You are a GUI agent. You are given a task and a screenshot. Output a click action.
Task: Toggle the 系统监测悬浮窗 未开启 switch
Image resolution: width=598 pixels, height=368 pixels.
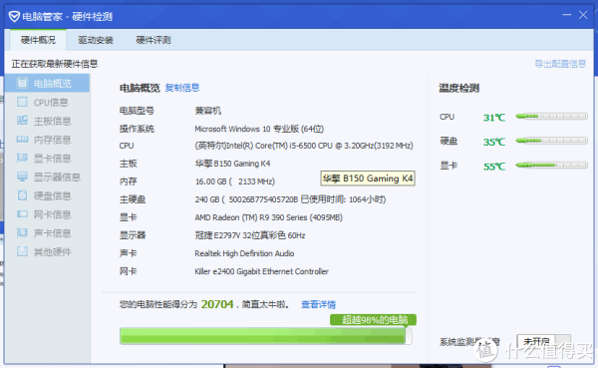pyautogui.click(x=544, y=341)
